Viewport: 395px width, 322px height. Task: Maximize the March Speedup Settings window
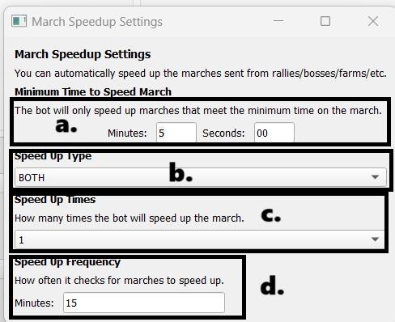pyautogui.click(x=325, y=21)
